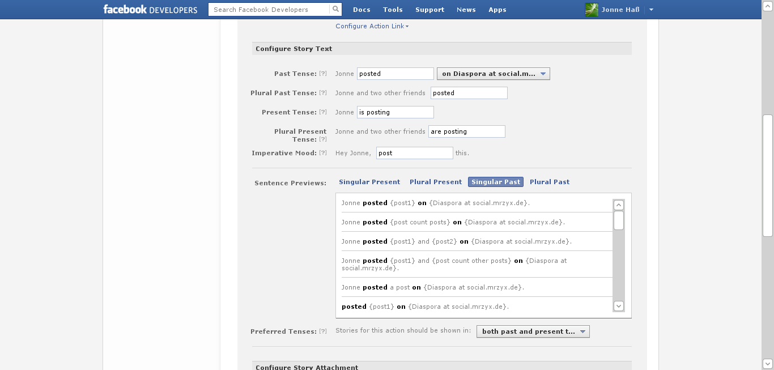
Task: Expand the Configure Action Link option
Action: click(372, 26)
